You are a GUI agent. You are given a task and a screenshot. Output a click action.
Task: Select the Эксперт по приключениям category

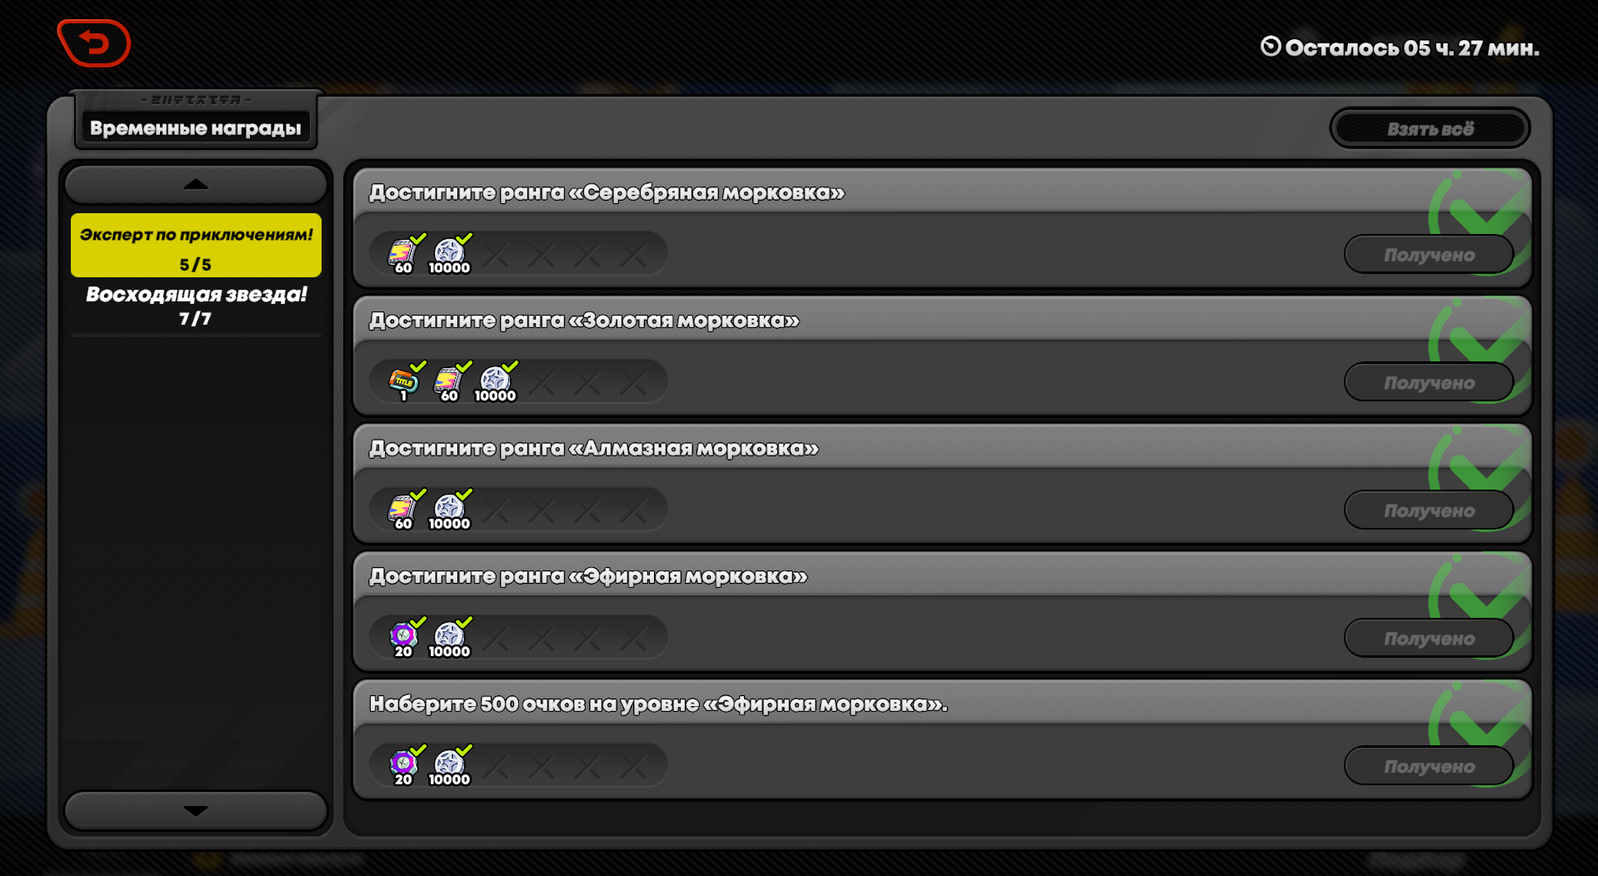[196, 246]
